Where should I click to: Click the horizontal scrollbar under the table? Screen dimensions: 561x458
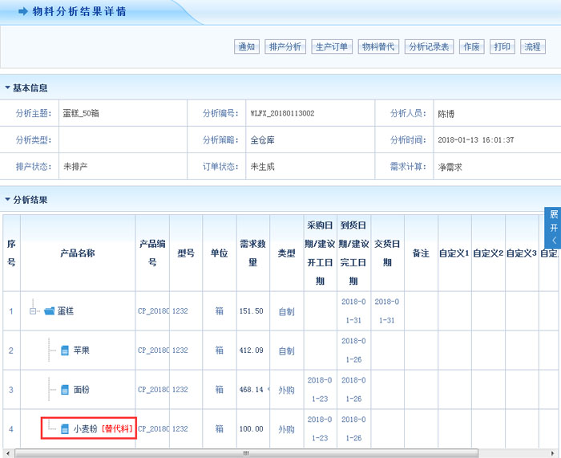click(x=246, y=453)
